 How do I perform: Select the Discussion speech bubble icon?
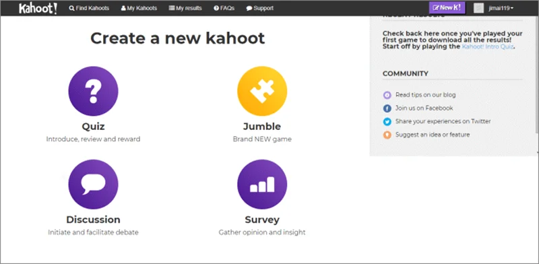point(93,185)
